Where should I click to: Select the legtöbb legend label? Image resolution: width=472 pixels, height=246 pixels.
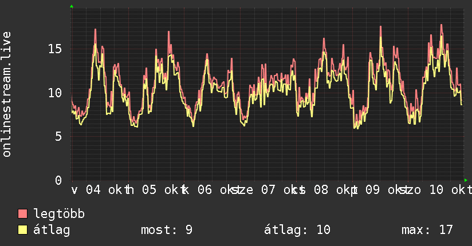[x=59, y=214]
